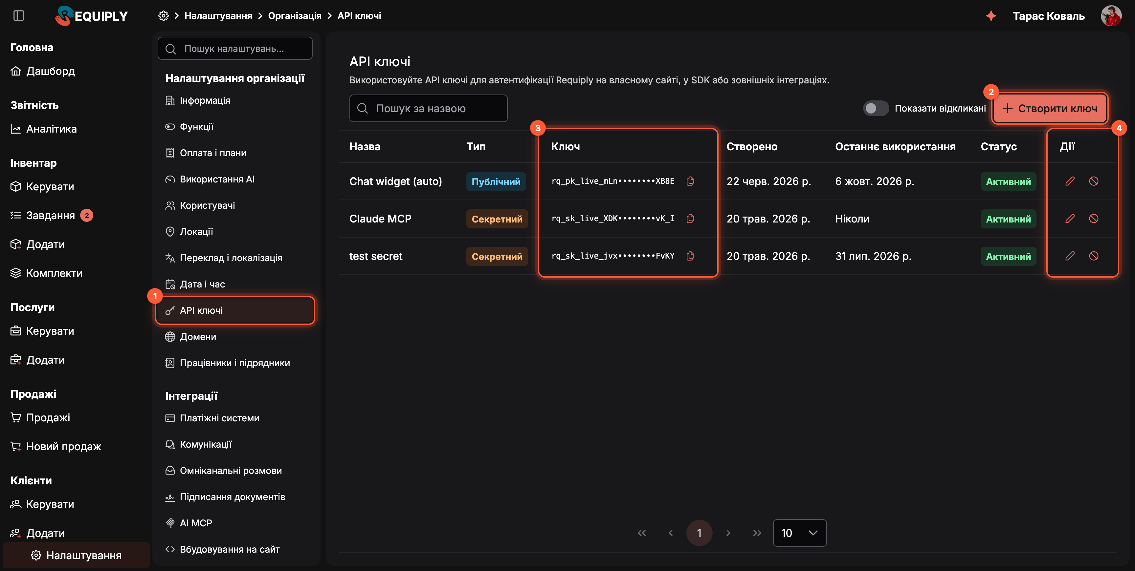Click Налаштування breadcrumb link
Viewport: 1135px width, 571px height.
218,16
